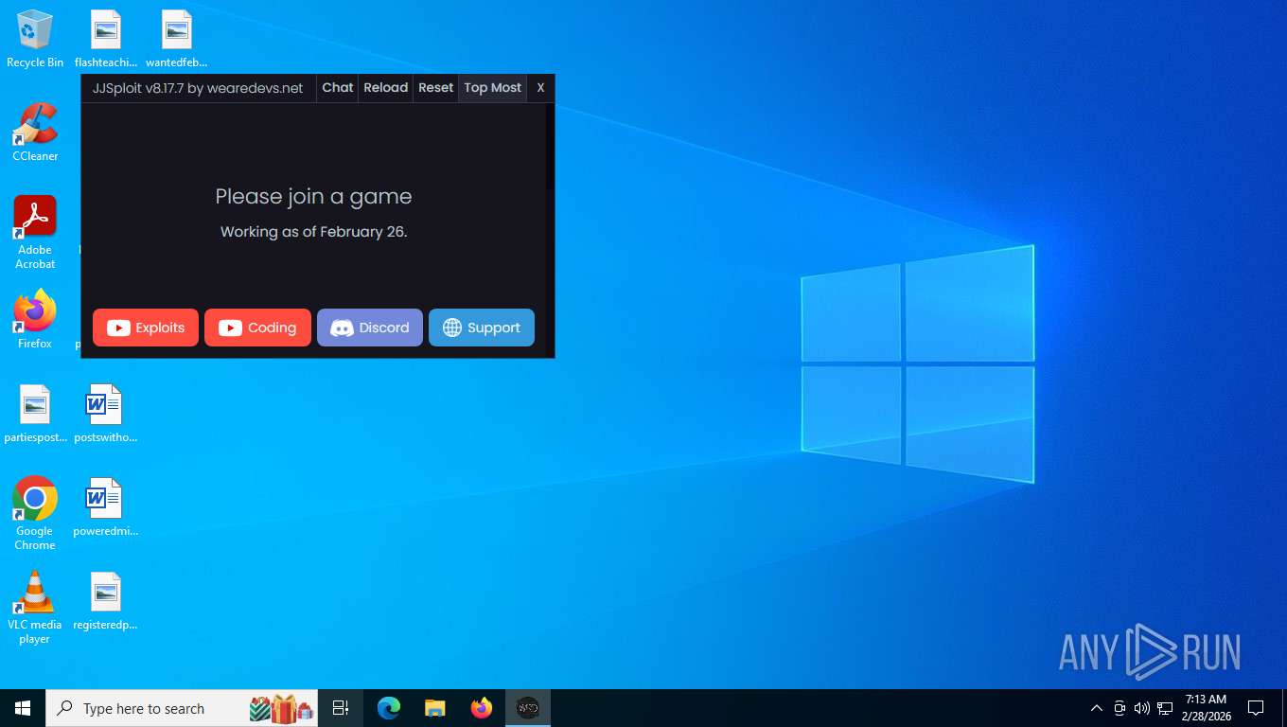
Task: Click the JJSploit vertical scrollbar
Action: click(549, 147)
